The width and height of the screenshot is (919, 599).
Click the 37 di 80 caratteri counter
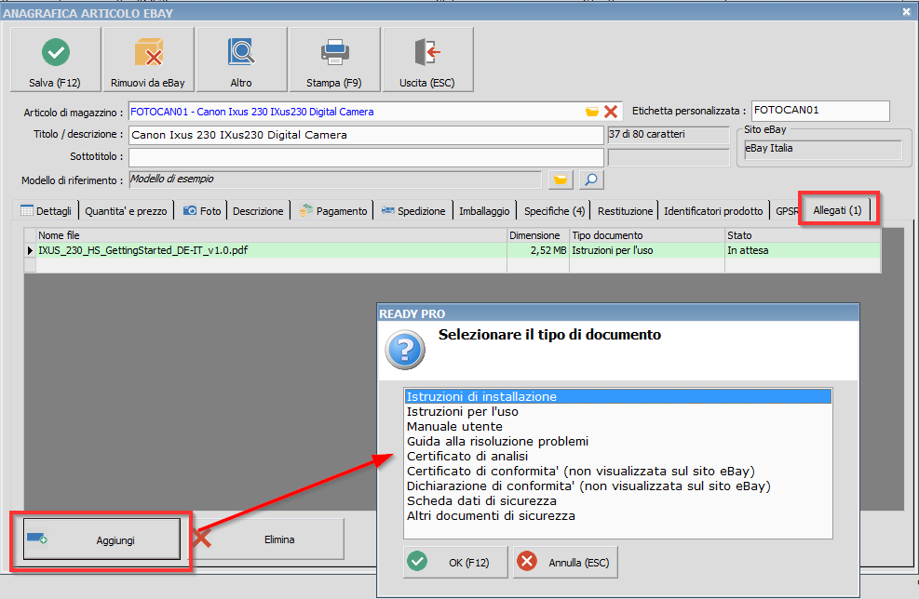[x=669, y=135]
